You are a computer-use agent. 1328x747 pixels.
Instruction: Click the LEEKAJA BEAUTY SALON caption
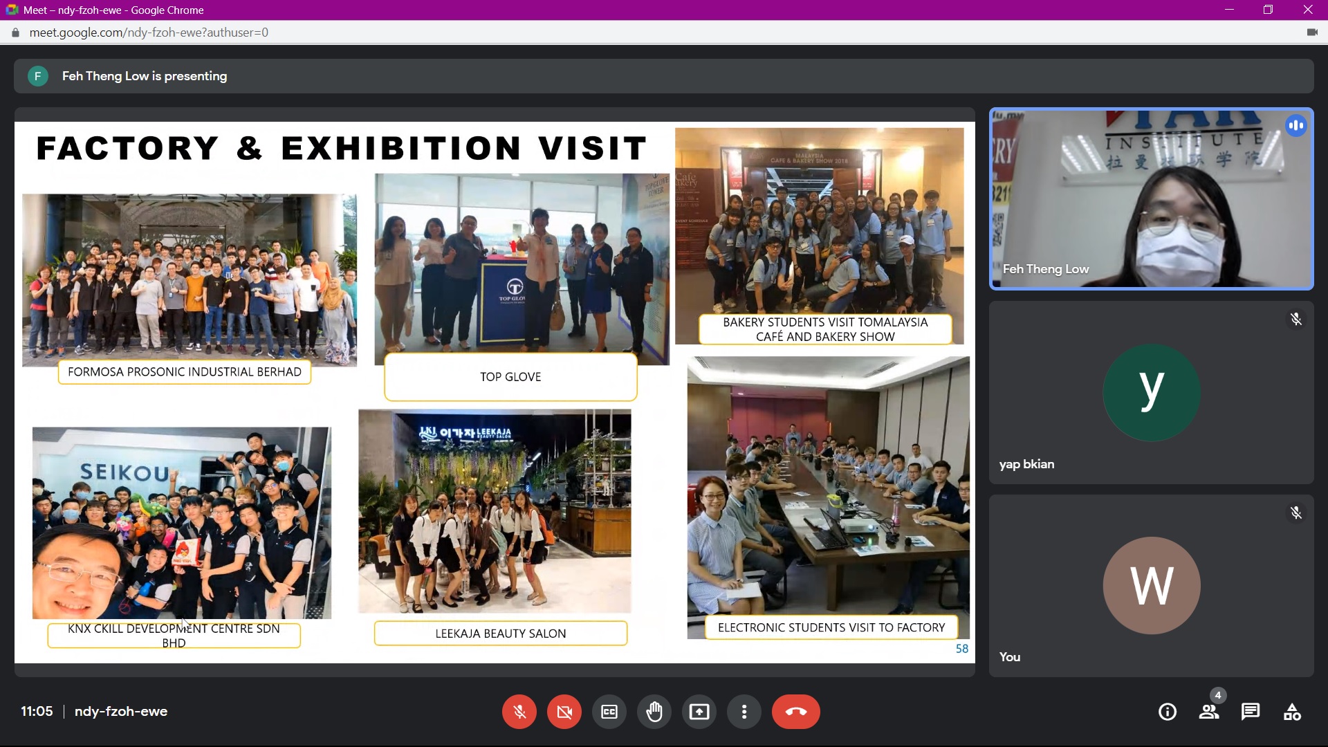(501, 634)
